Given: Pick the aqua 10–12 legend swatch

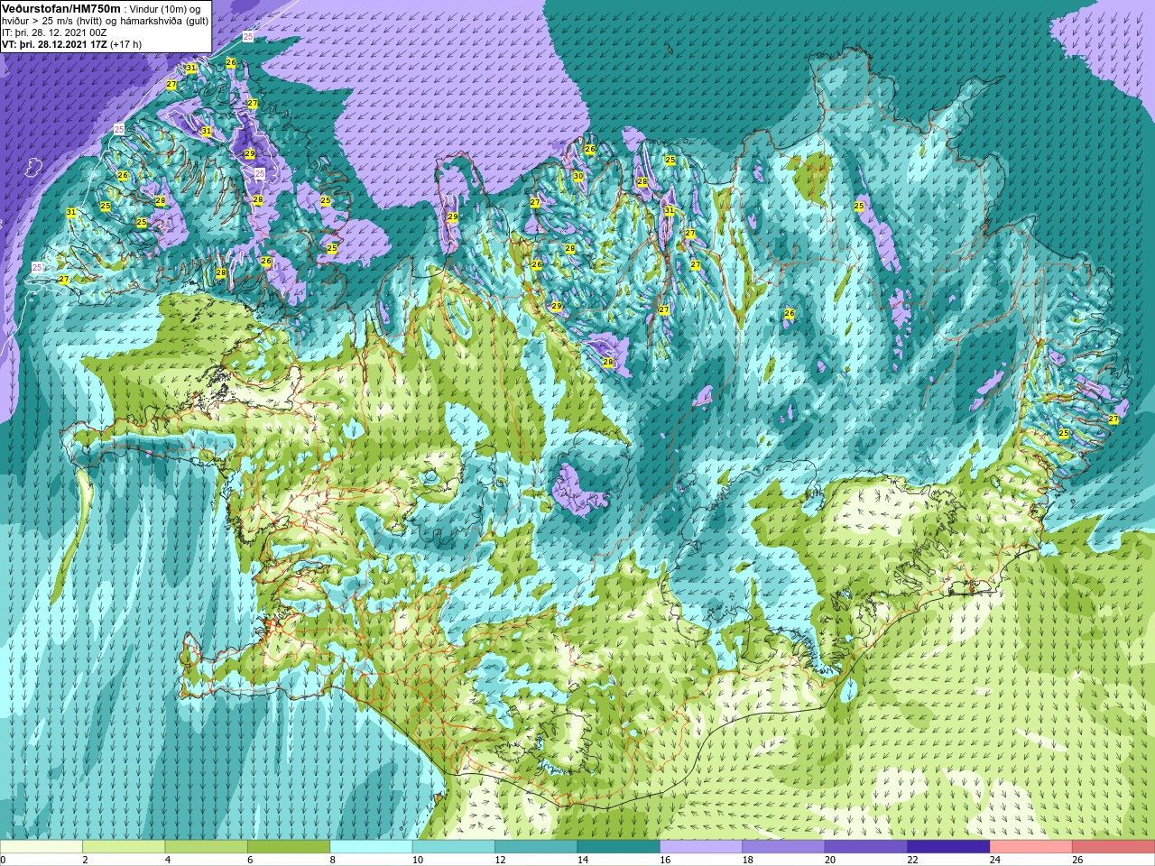Looking at the screenshot, I should [x=454, y=847].
